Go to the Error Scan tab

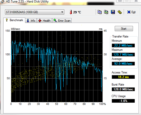(62, 20)
